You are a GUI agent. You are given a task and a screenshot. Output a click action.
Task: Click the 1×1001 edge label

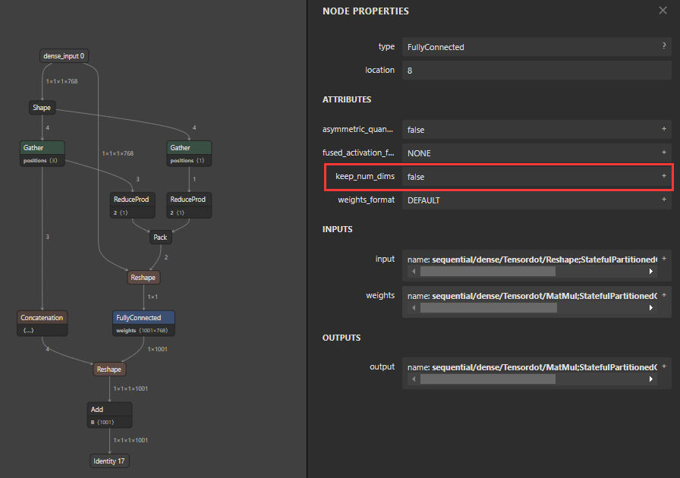(157, 349)
